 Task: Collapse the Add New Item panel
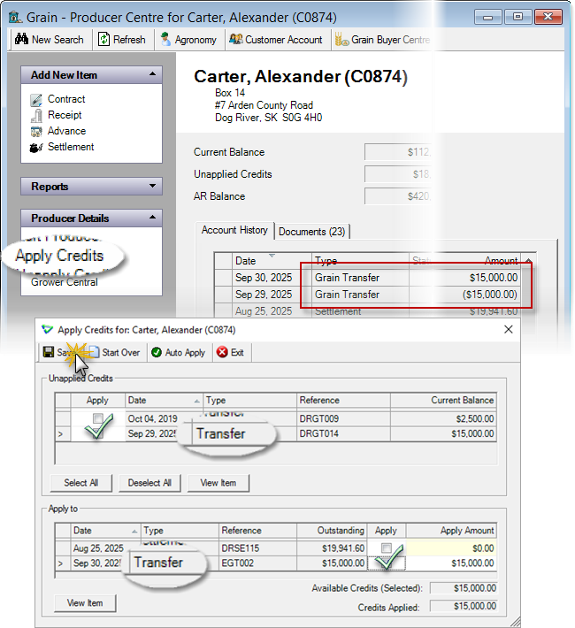tap(152, 74)
